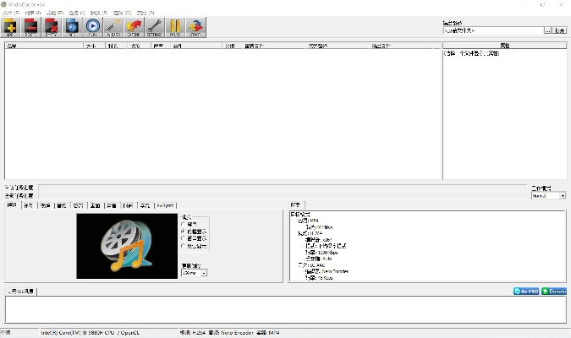Select the second preview mode radio button
Screen dimensions: 571x338
click(183, 231)
